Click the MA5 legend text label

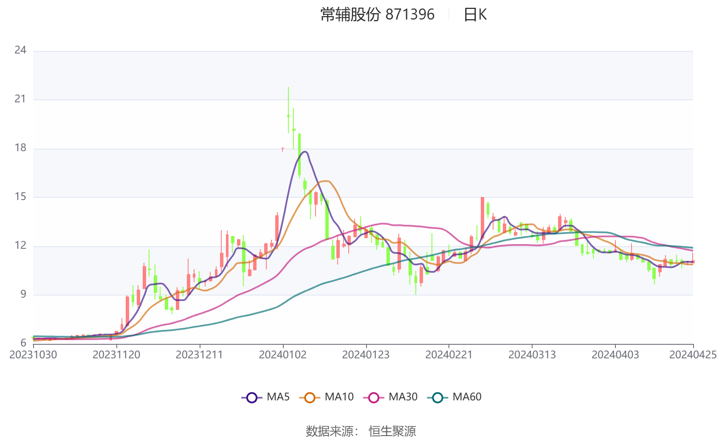tap(278, 397)
